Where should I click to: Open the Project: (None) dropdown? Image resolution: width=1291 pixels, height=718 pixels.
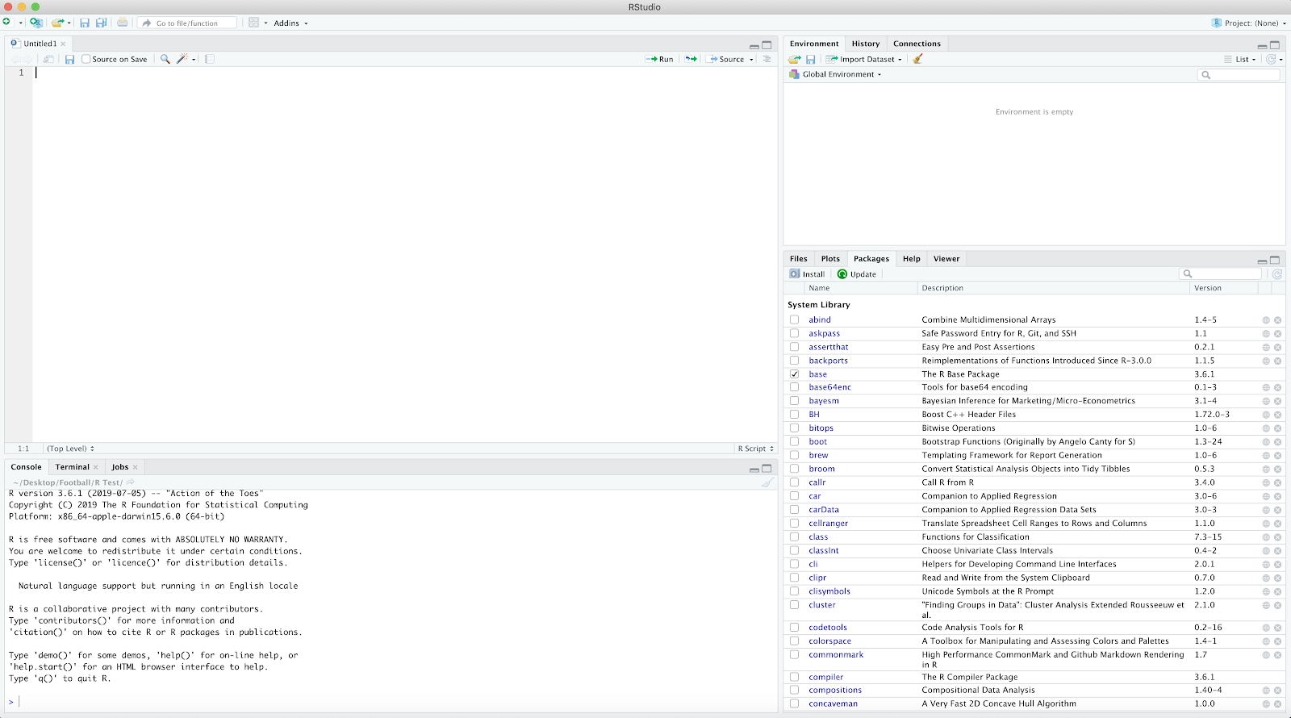coord(1249,23)
